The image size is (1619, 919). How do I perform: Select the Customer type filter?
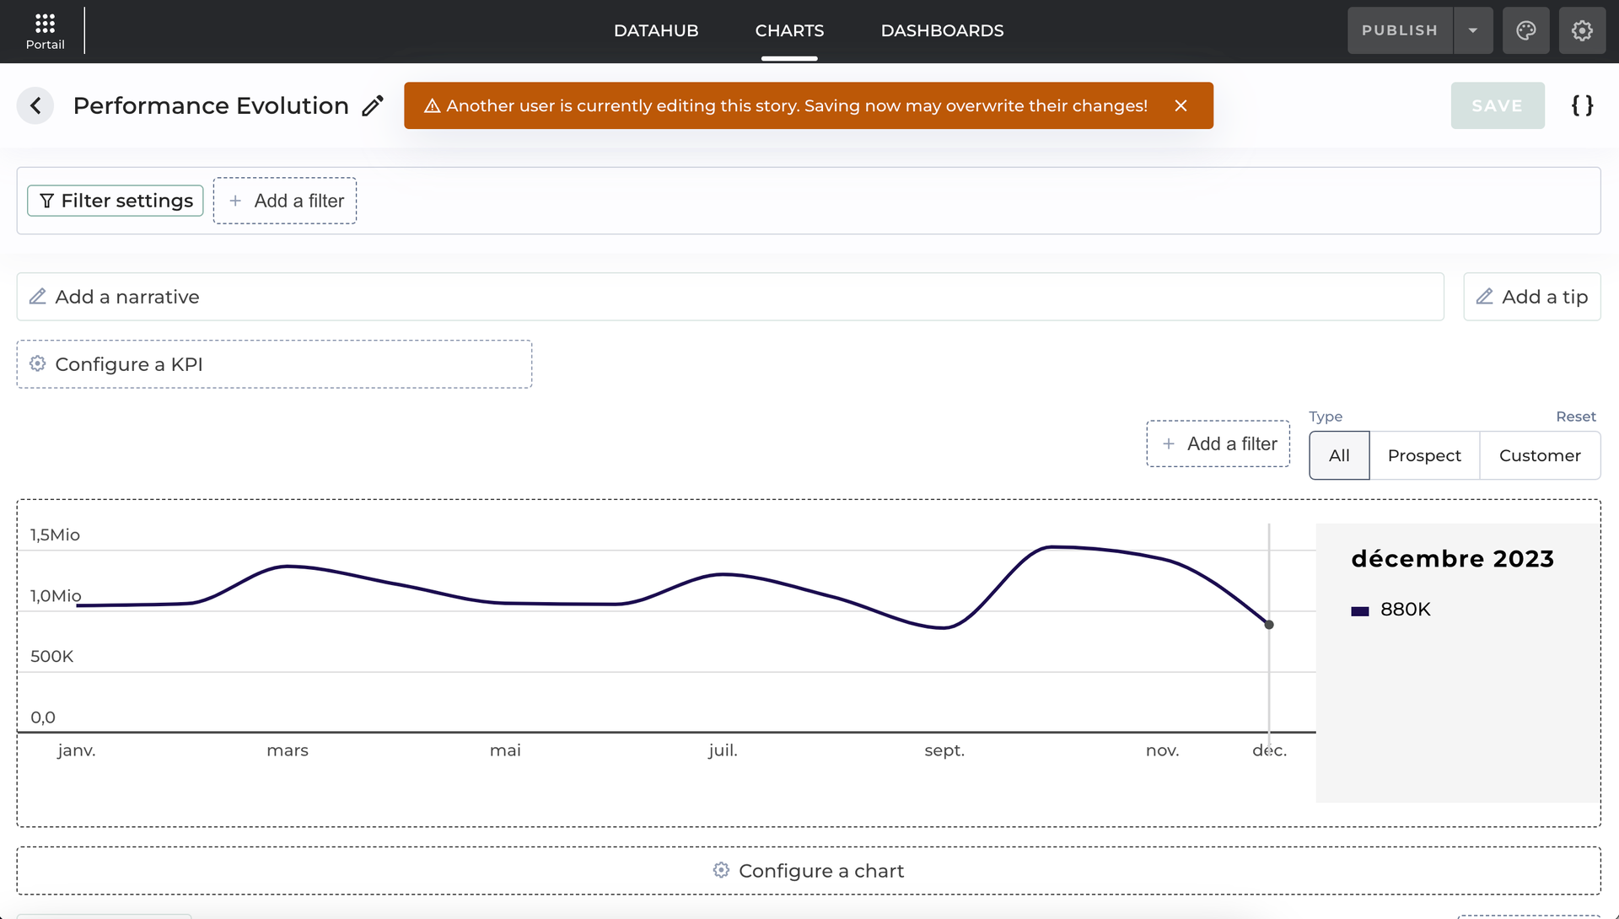(x=1540, y=455)
